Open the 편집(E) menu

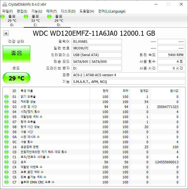pyautogui.click(x=22, y=11)
